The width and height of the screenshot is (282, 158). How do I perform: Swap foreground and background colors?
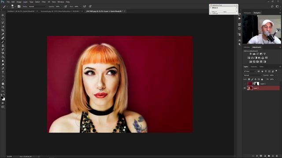(x=4, y=95)
